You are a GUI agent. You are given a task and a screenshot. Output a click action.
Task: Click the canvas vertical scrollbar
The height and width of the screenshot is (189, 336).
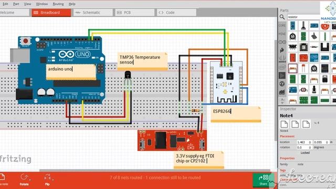(276, 90)
